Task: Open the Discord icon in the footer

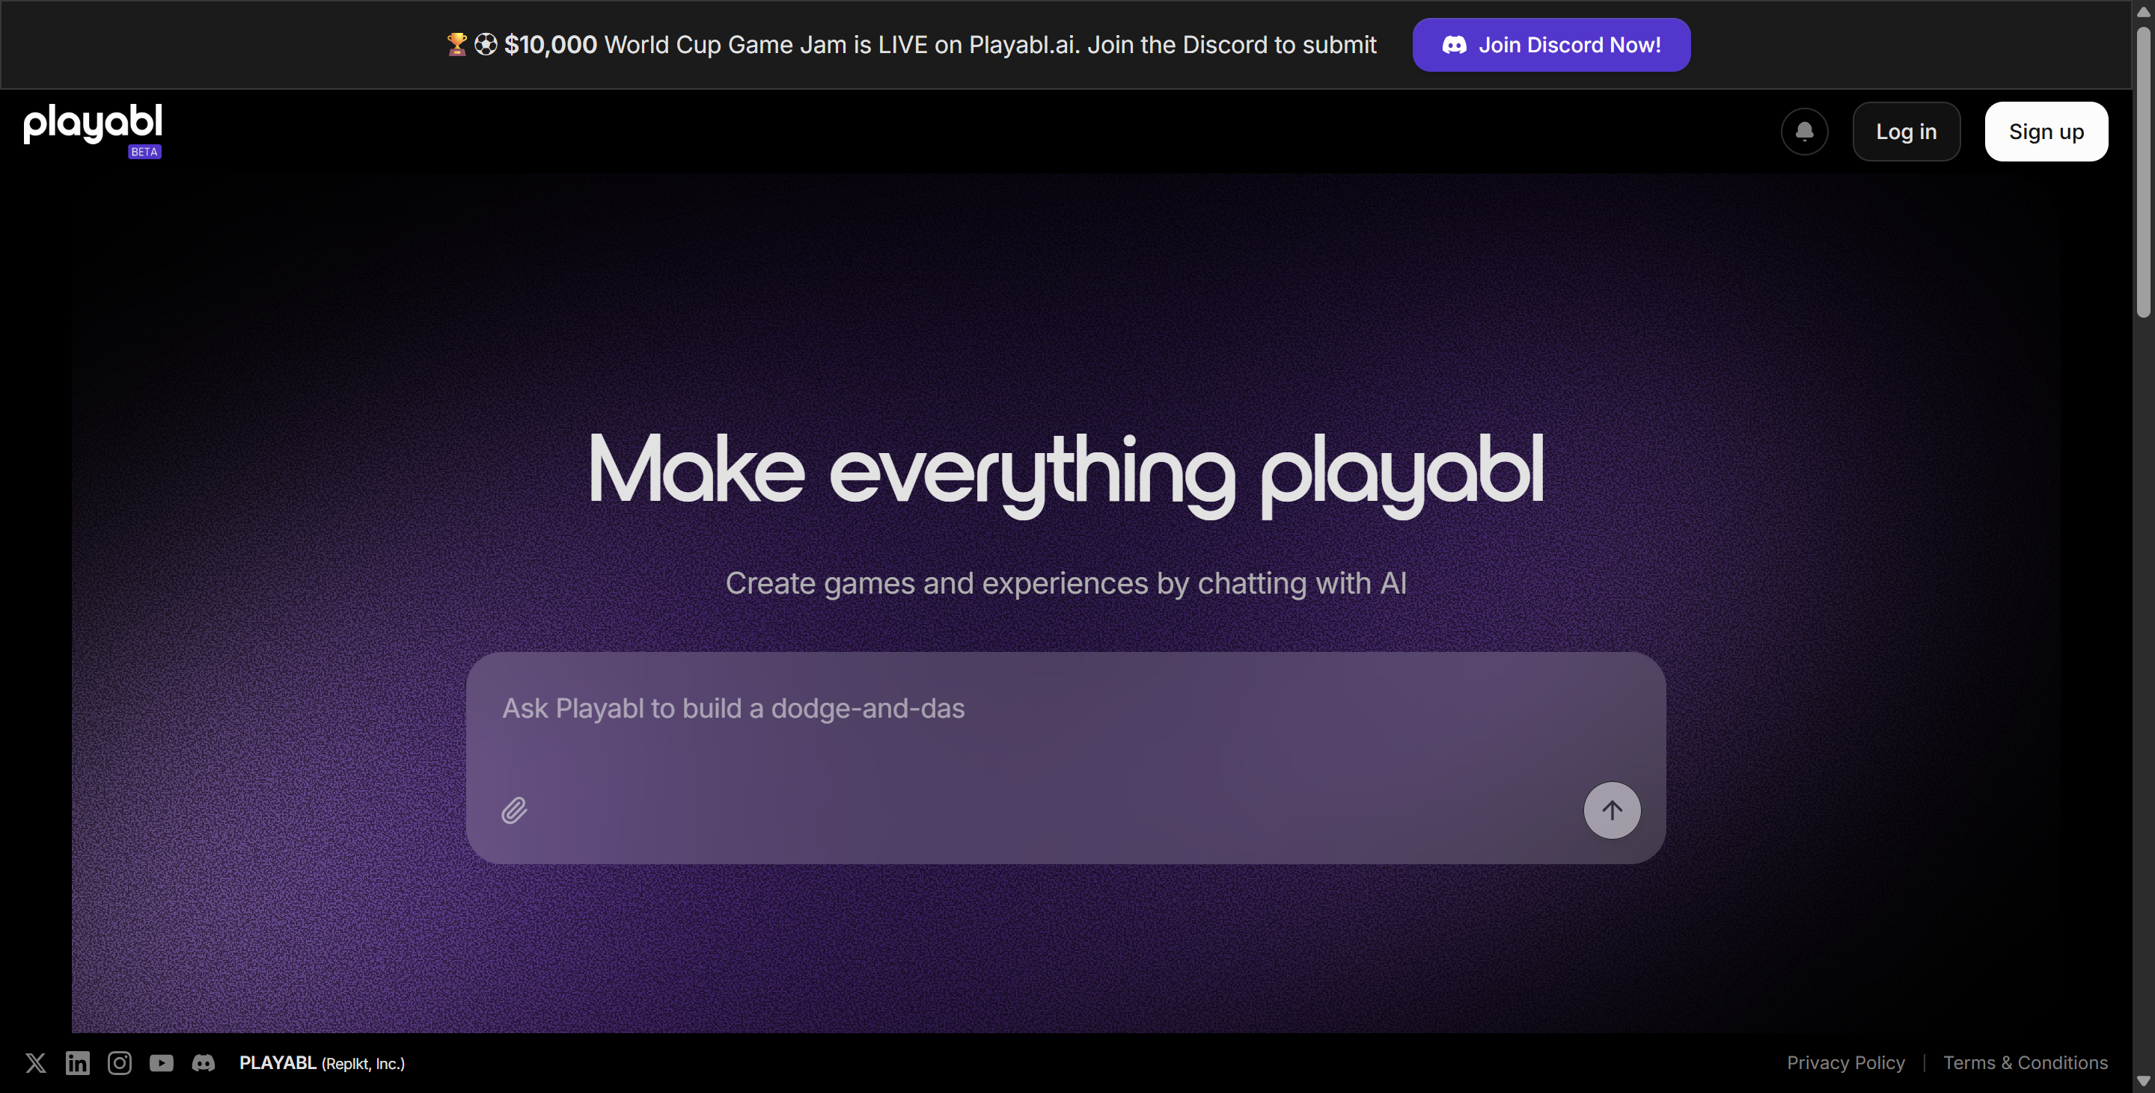Action: [x=204, y=1063]
